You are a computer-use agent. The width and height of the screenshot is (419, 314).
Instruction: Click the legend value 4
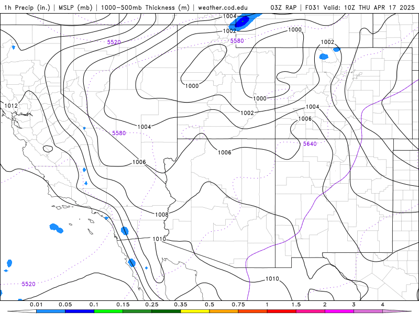(383, 305)
